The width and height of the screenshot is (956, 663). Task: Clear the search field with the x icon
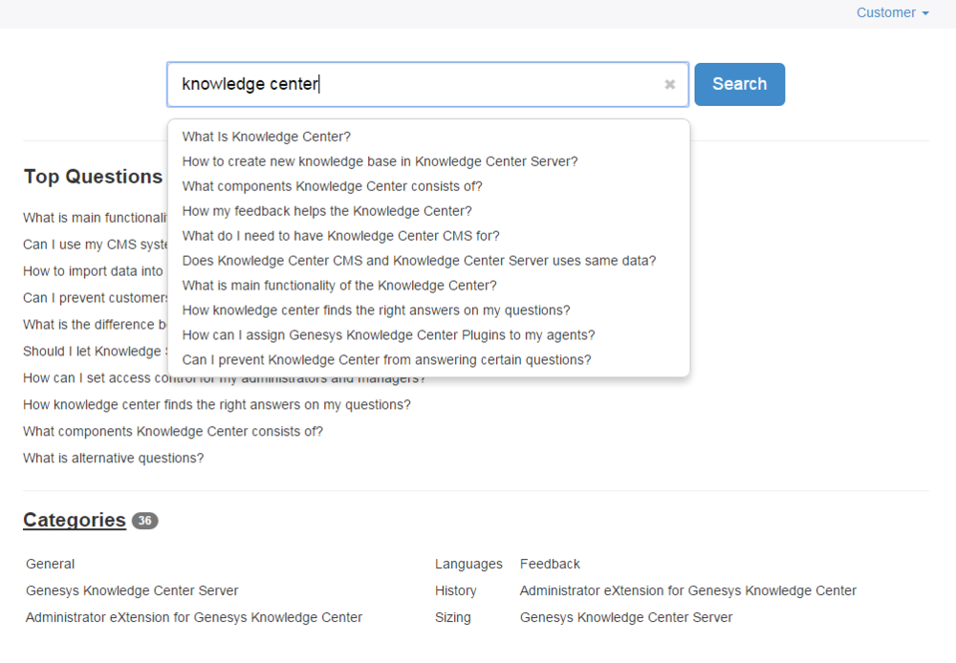click(669, 84)
